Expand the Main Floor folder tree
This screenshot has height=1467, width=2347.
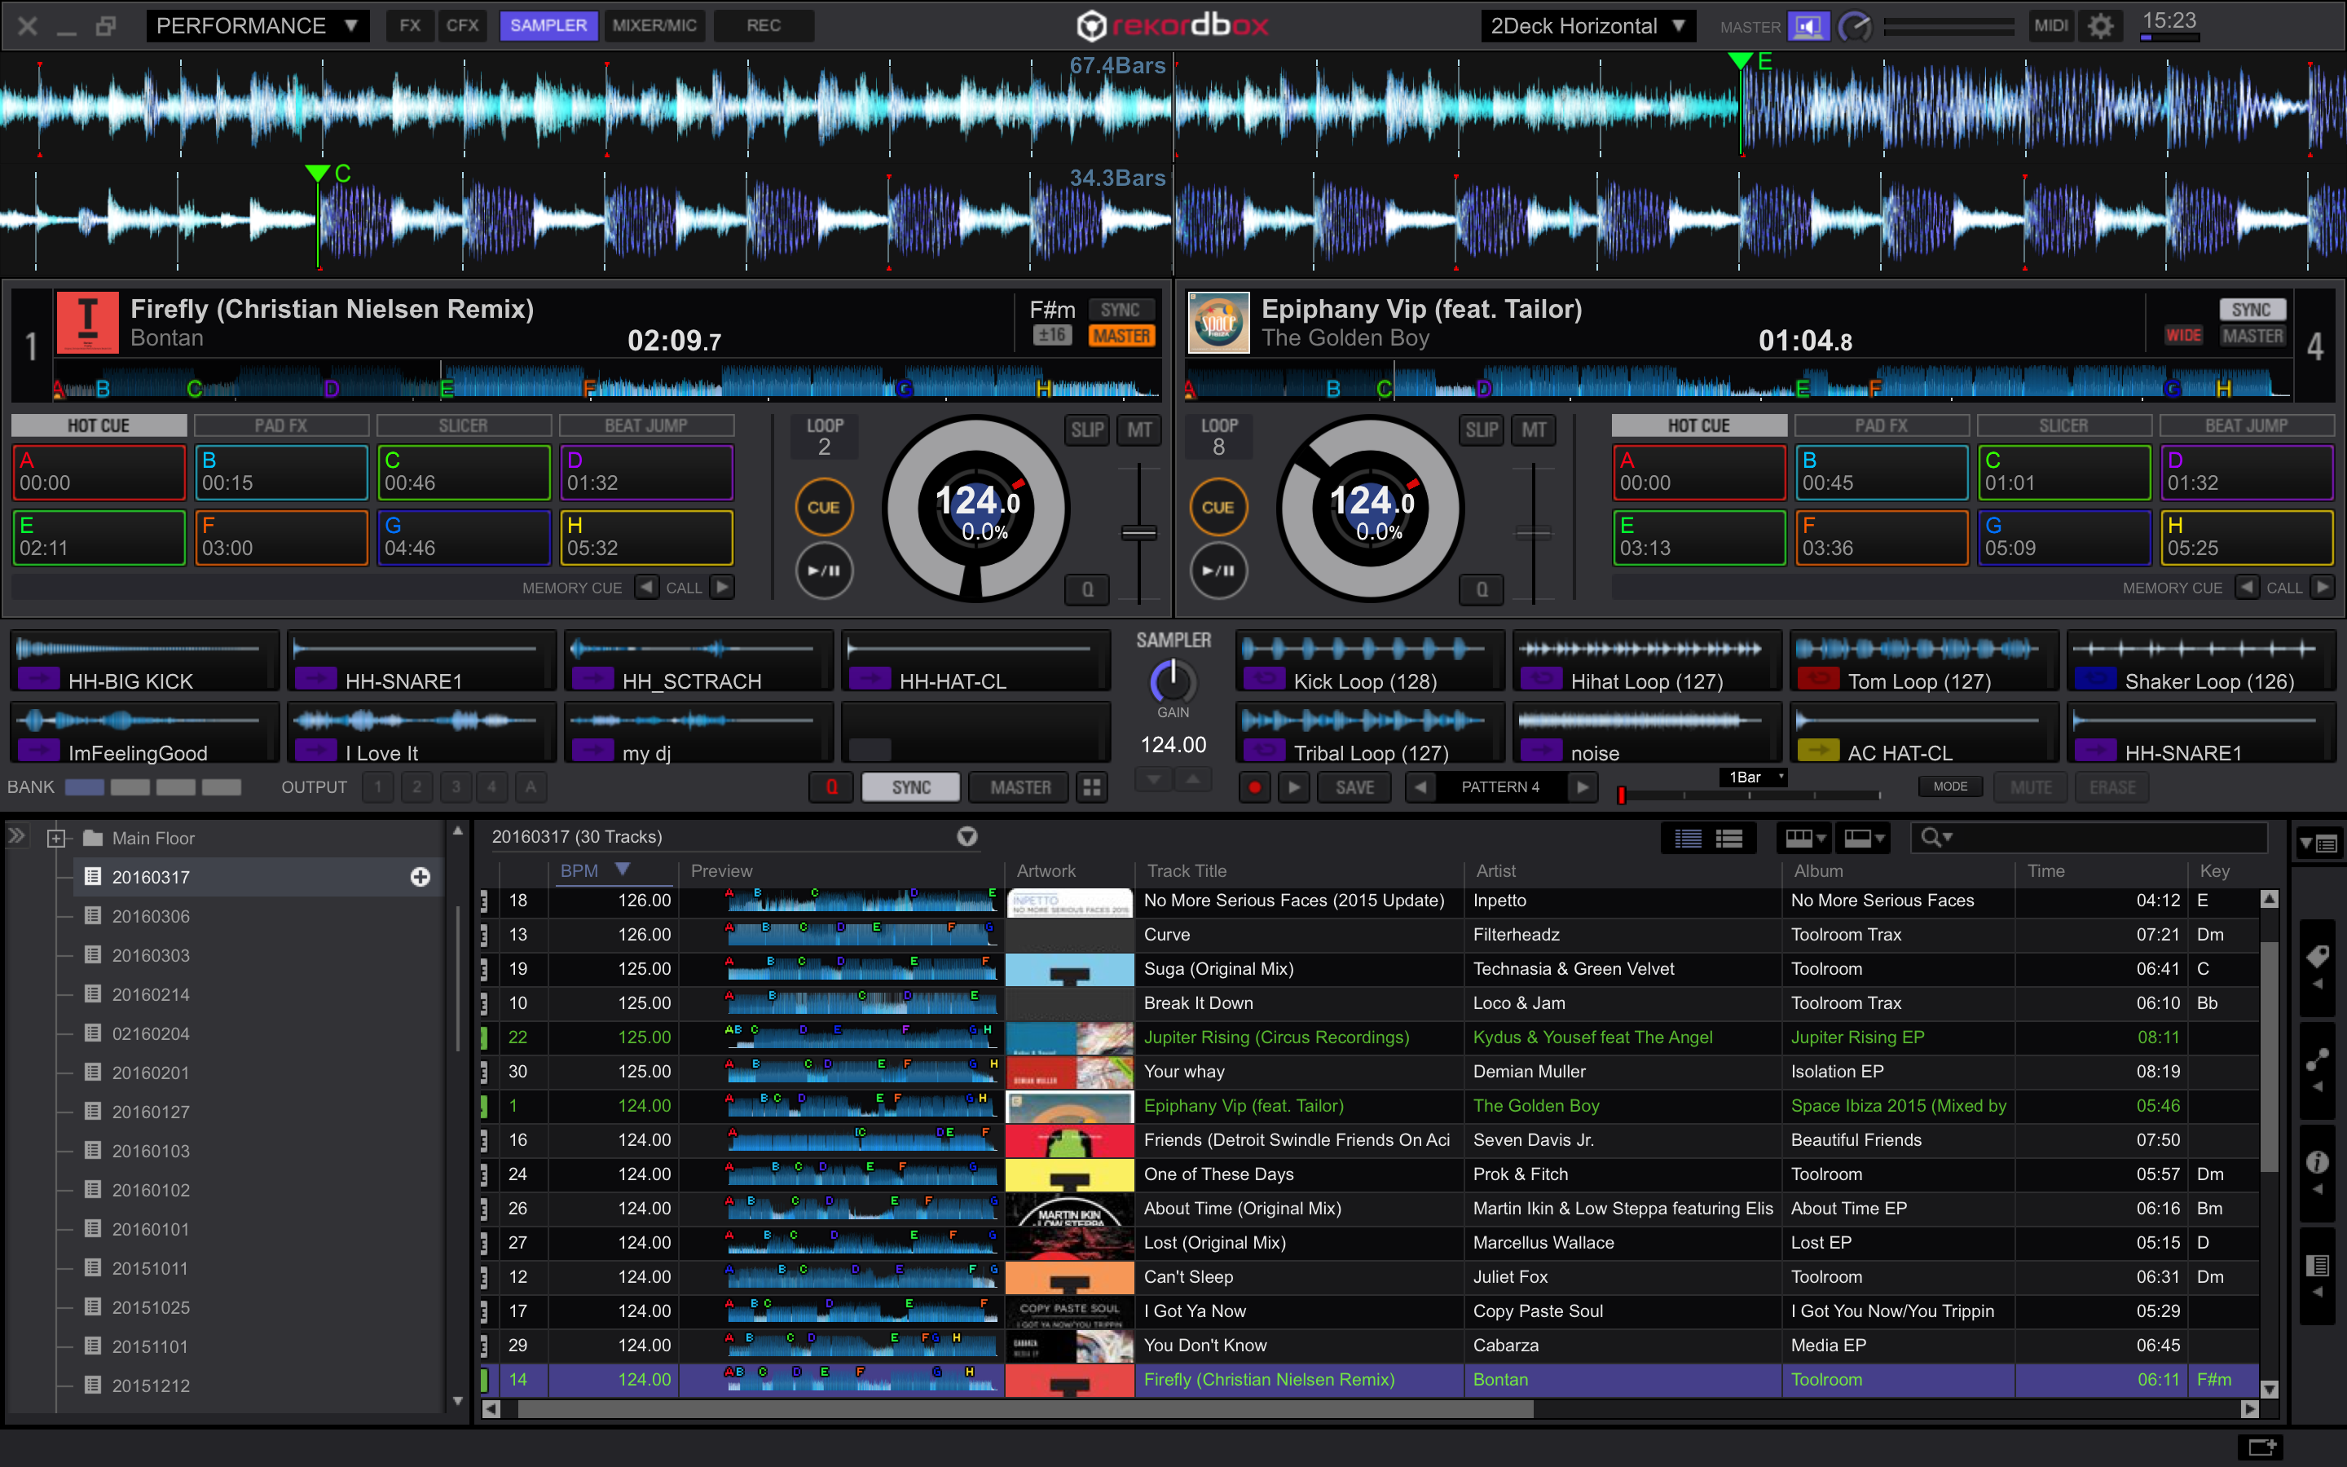pos(56,839)
